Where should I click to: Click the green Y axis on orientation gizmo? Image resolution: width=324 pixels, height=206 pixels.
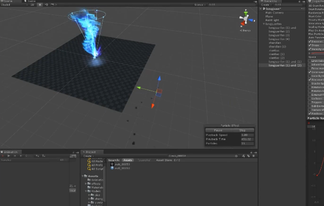tap(246, 13)
